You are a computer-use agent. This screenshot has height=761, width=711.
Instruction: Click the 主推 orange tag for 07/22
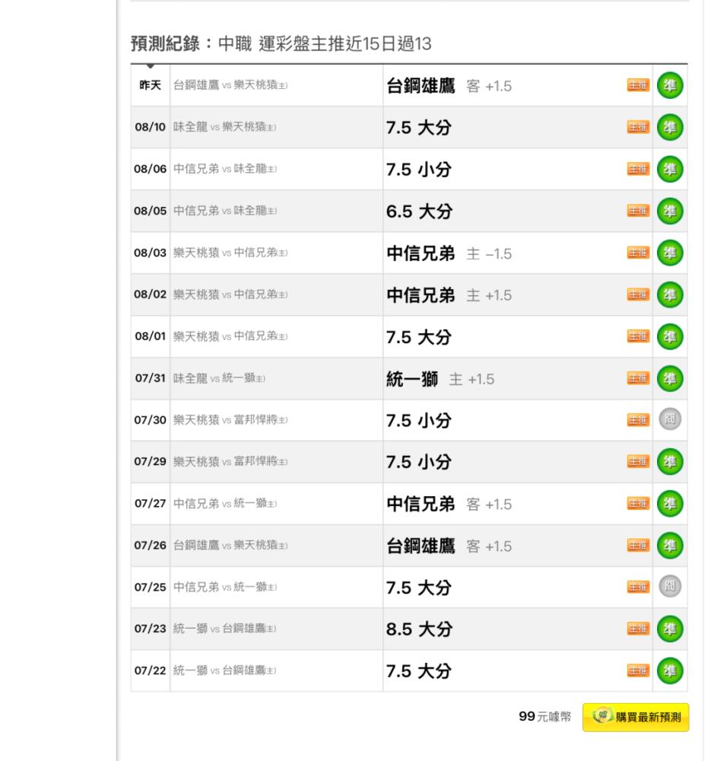coord(638,670)
